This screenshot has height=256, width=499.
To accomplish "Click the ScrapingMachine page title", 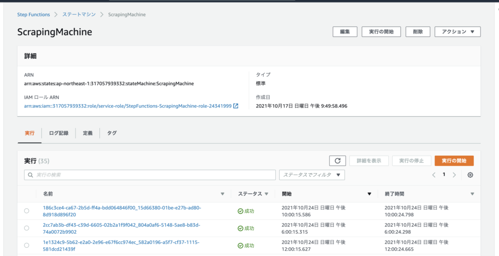I will tap(55, 32).
